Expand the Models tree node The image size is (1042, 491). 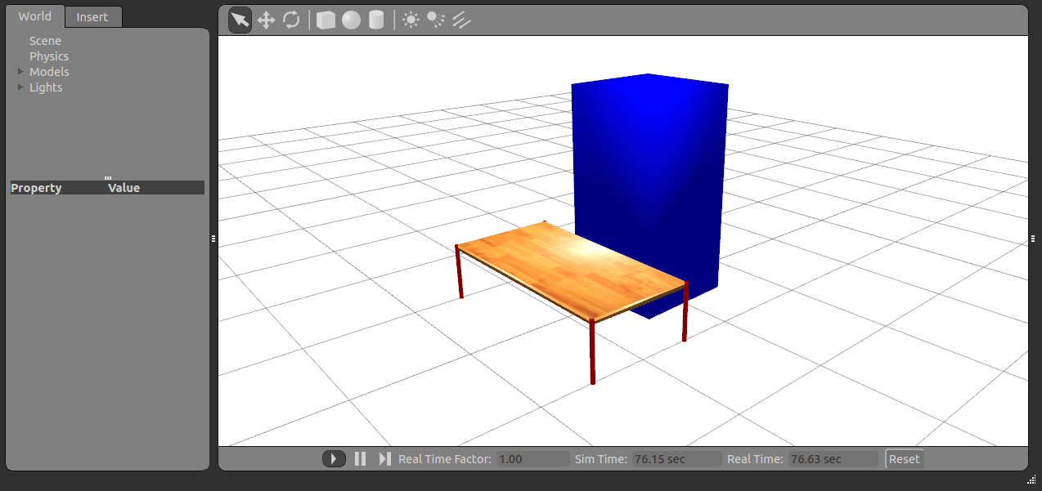pyautogui.click(x=21, y=72)
